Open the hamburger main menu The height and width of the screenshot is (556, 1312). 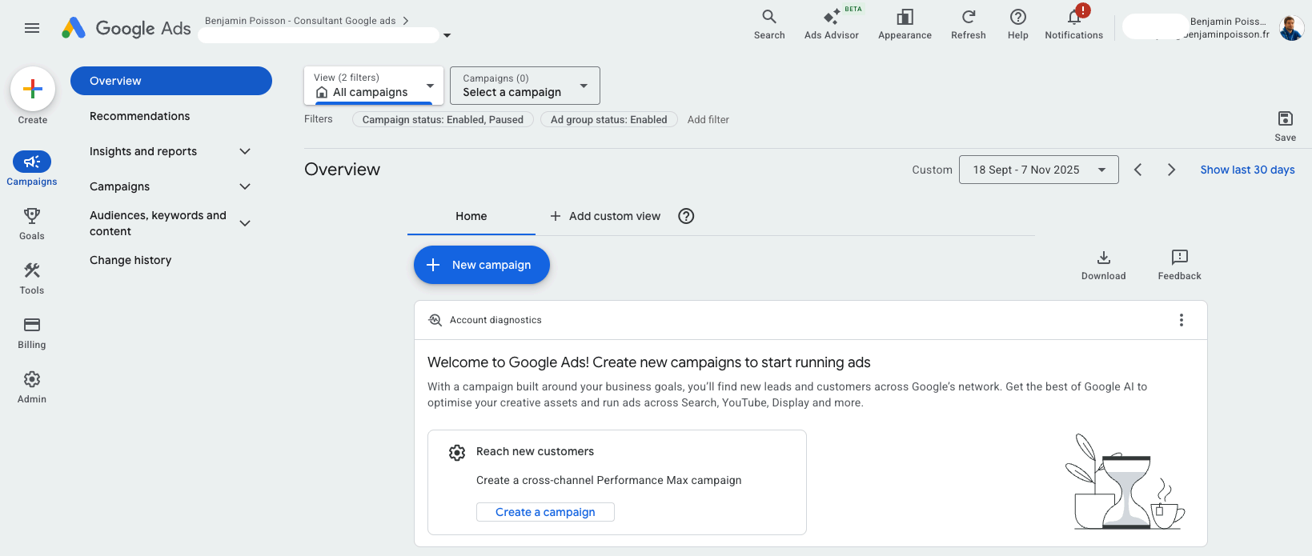pyautogui.click(x=32, y=28)
